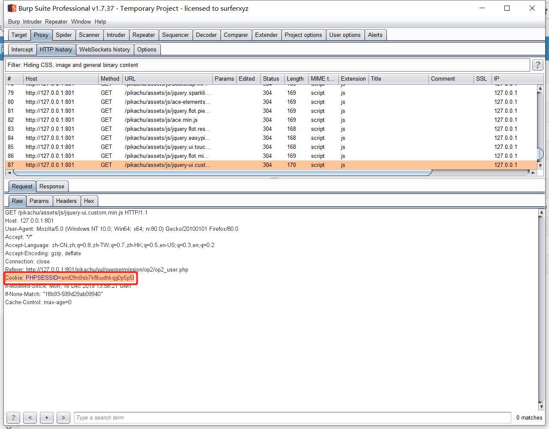Click the filter help question mark icon
The width and height of the screenshot is (549, 429).
pyautogui.click(x=537, y=65)
